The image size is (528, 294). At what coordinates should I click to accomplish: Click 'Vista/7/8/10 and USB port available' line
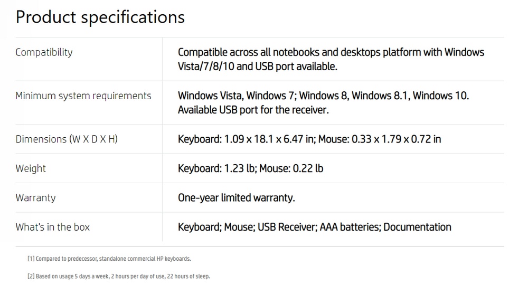coord(258,67)
